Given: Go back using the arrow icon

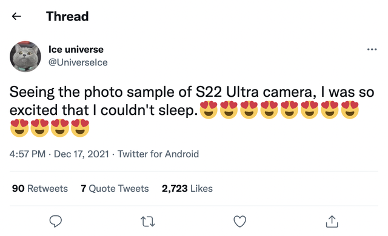Looking at the screenshot, I should tap(16, 16).
